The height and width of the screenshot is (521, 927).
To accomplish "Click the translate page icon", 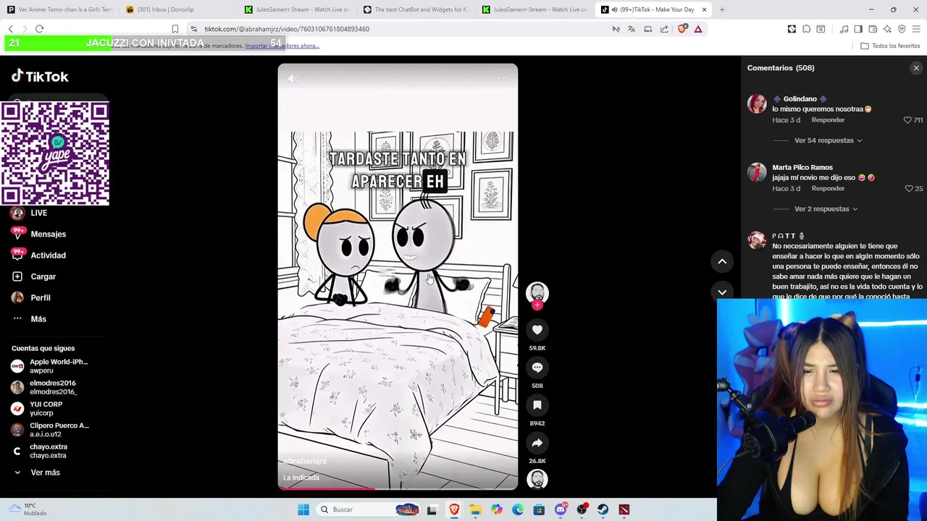I will pyautogui.click(x=632, y=29).
